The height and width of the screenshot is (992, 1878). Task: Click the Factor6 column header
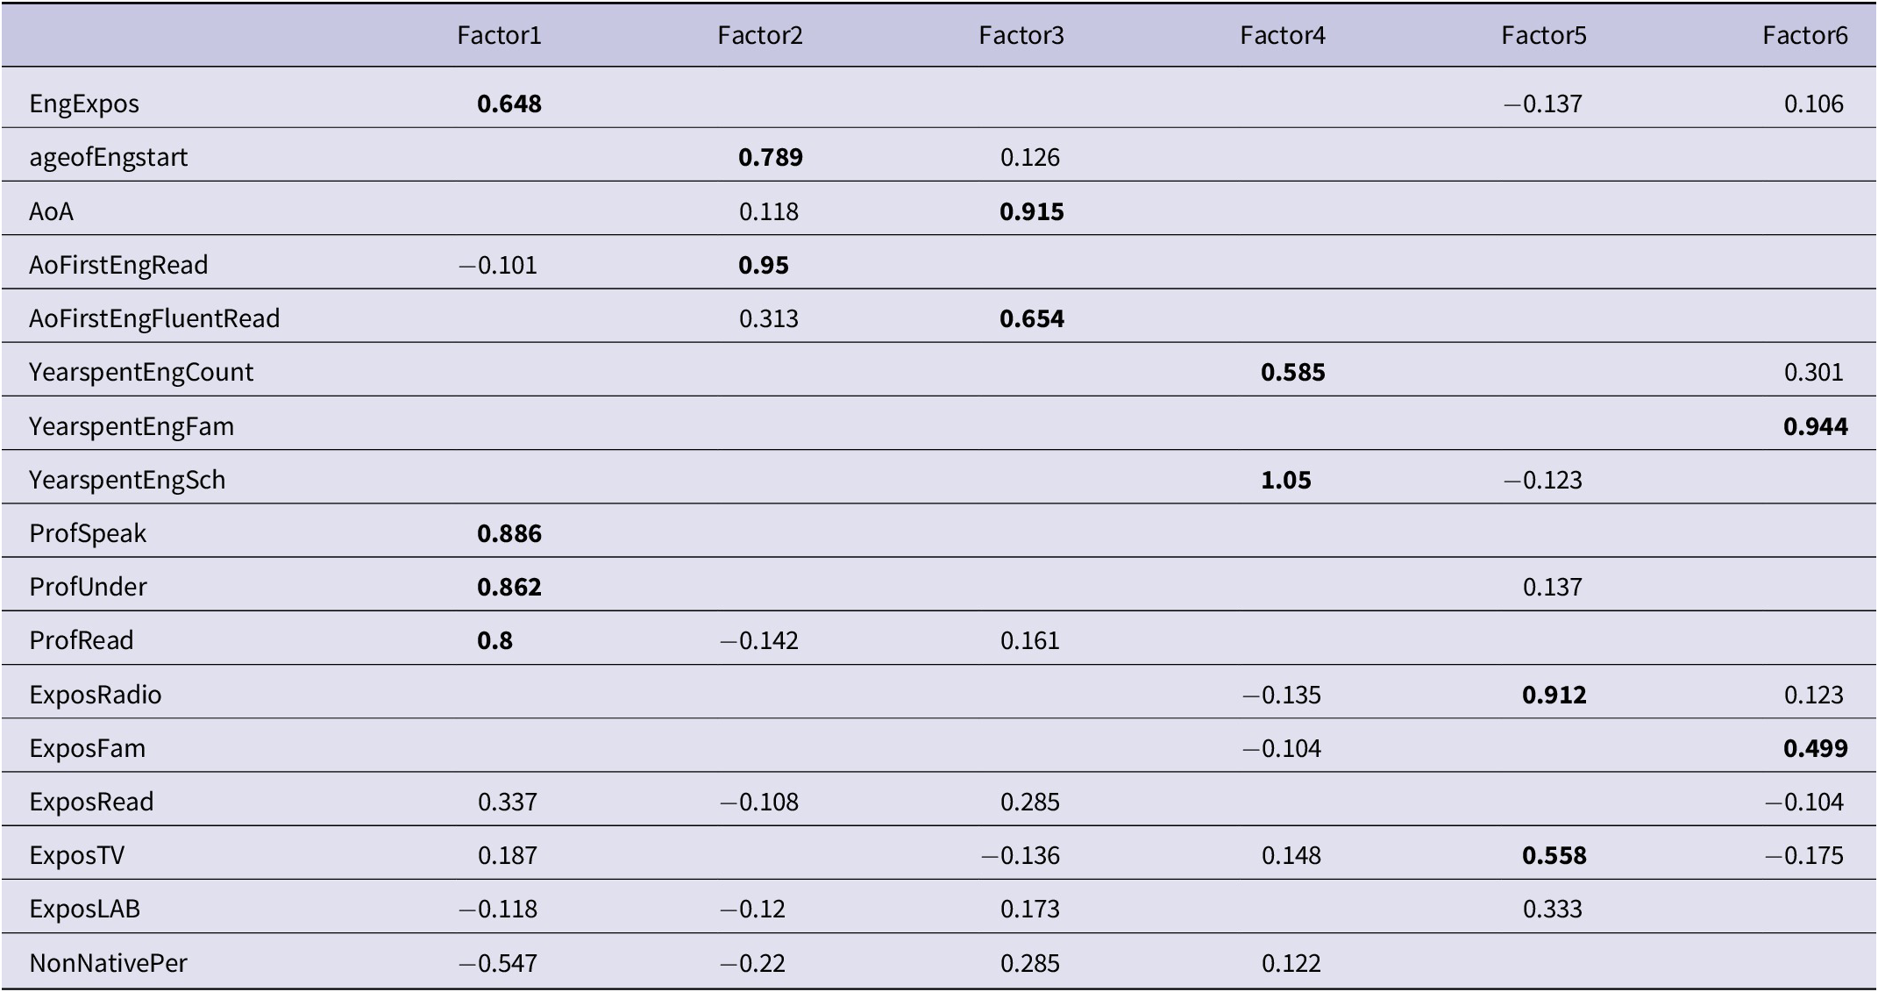pyautogui.click(x=1805, y=35)
